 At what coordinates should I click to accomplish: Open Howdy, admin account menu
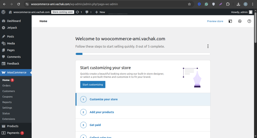242,12
